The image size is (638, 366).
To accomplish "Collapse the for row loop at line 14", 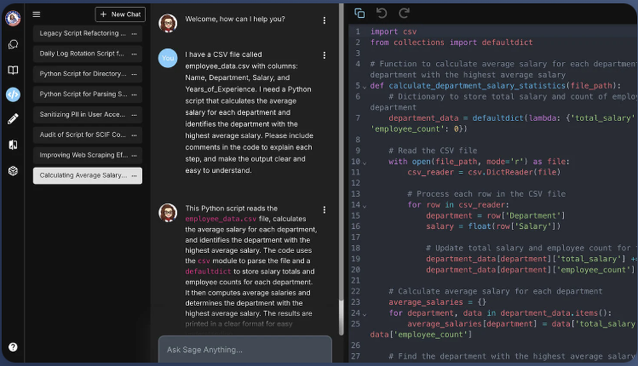I will pos(364,206).
